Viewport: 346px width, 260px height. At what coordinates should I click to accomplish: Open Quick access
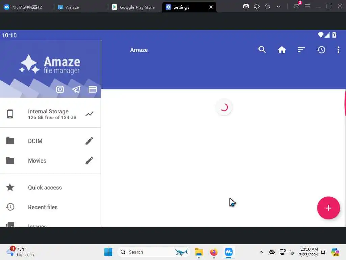tap(50, 187)
